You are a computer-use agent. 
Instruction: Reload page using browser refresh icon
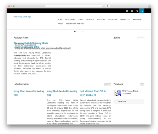(x=103, y=6)
